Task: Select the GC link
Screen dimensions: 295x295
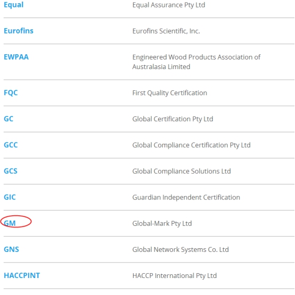Action: pyautogui.click(x=9, y=119)
